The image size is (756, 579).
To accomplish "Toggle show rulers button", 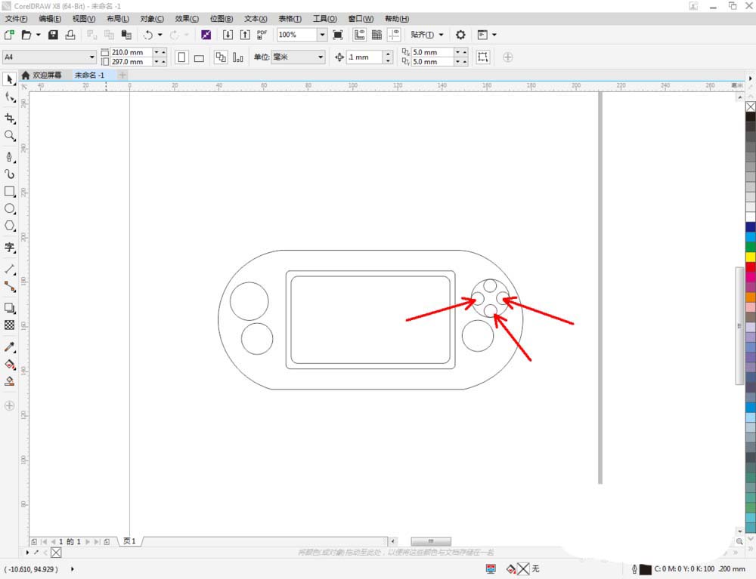I will click(x=359, y=35).
